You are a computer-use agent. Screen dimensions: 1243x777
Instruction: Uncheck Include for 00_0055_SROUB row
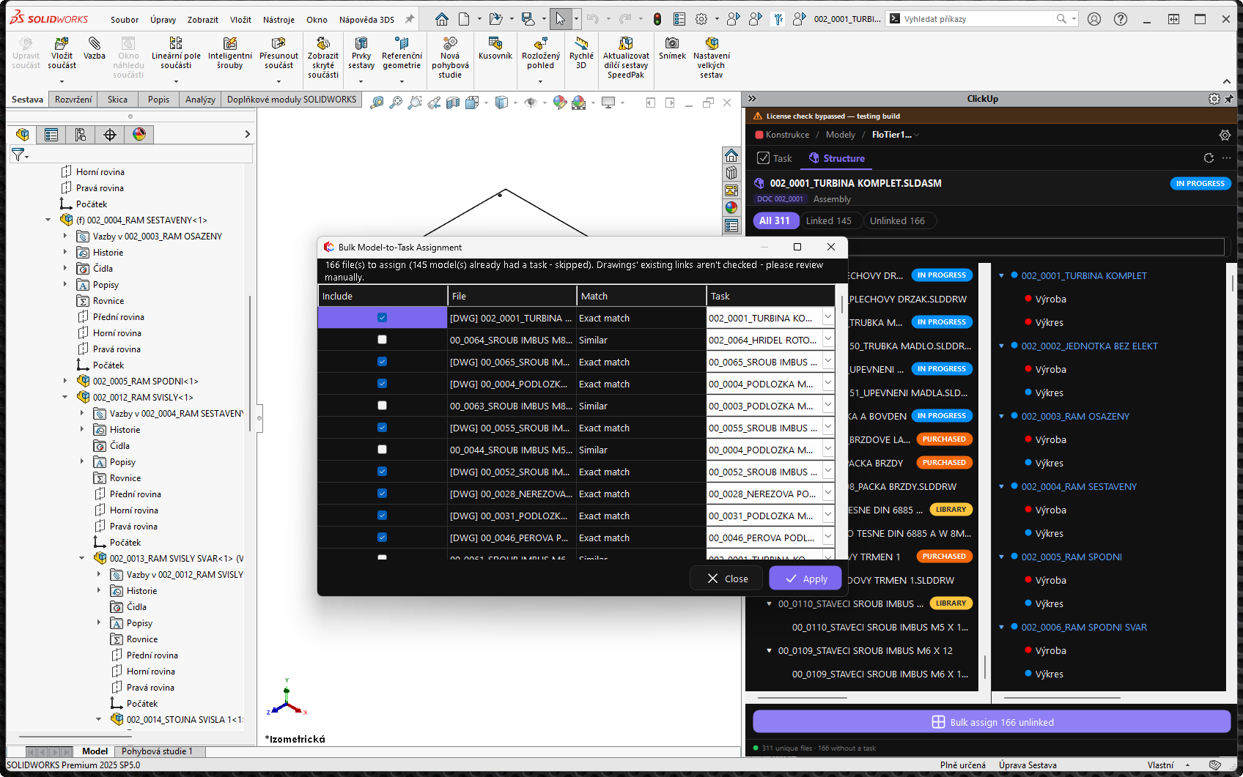click(382, 428)
